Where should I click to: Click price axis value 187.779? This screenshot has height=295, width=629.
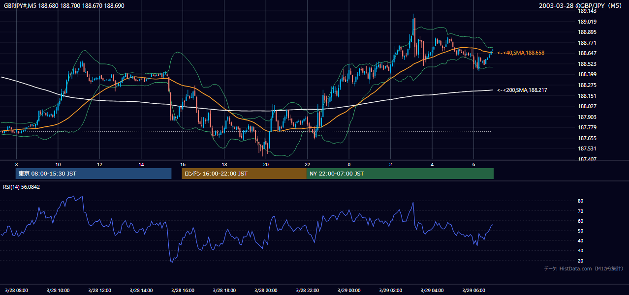587,127
